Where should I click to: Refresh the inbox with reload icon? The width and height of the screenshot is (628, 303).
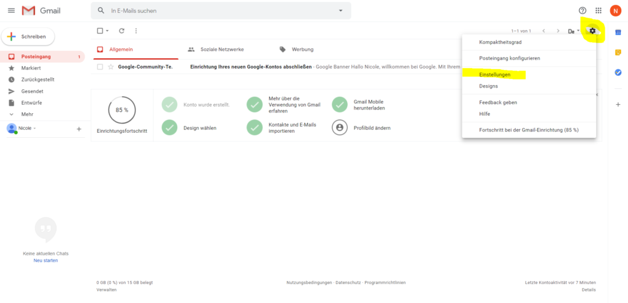[122, 31]
